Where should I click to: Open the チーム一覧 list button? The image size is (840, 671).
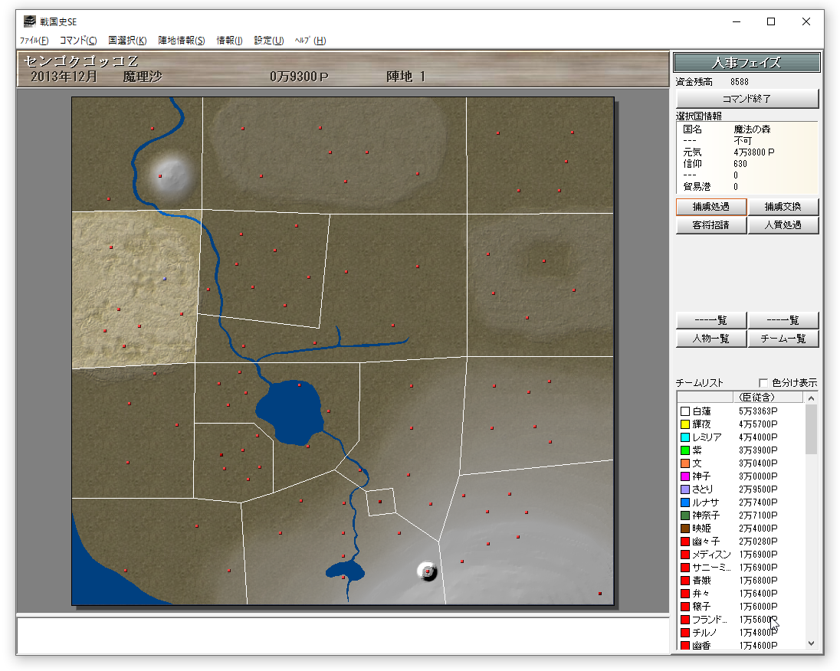click(x=783, y=339)
